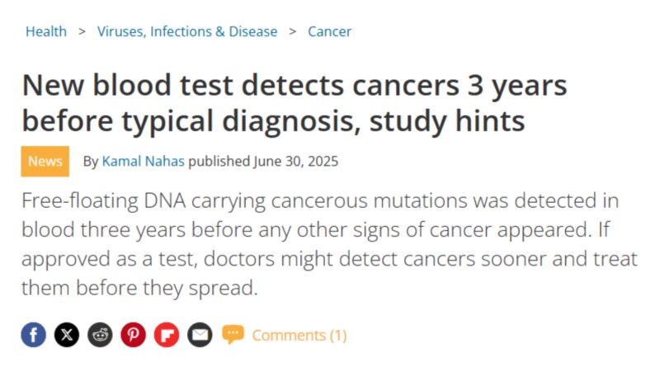Click the published June 30, 2025 date
Image resolution: width=660 pixels, height=371 pixels.
(263, 161)
